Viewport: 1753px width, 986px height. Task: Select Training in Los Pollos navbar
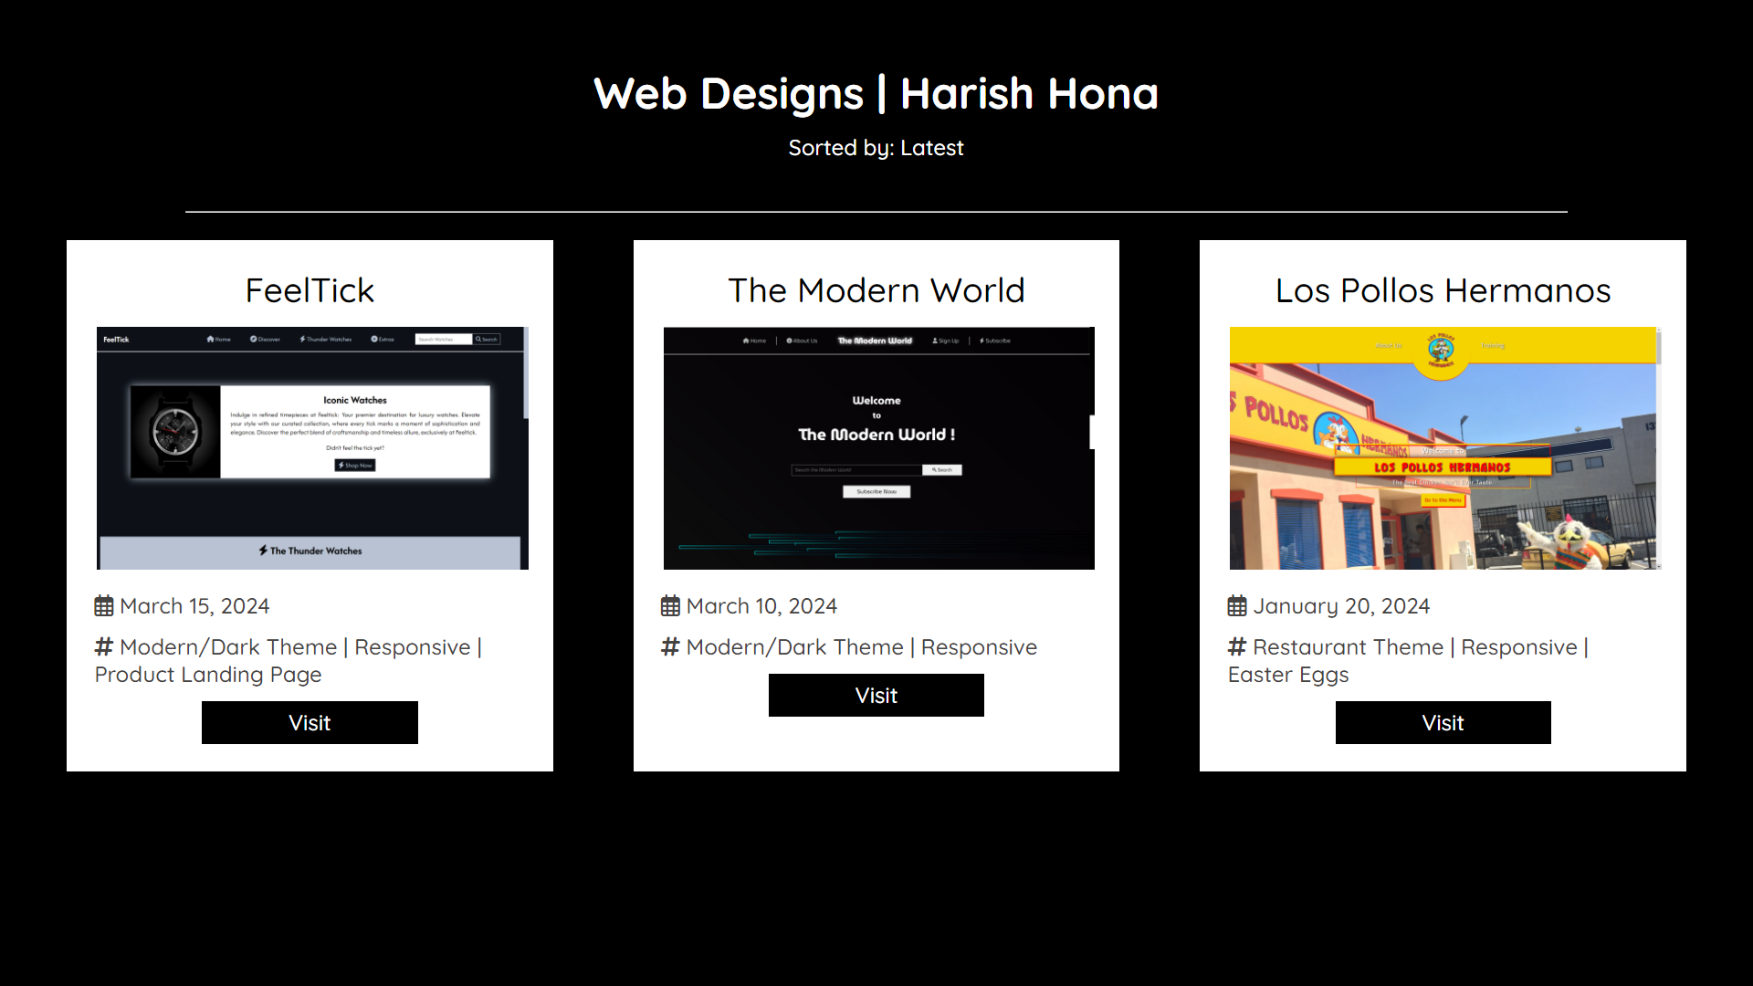pos(1494,346)
